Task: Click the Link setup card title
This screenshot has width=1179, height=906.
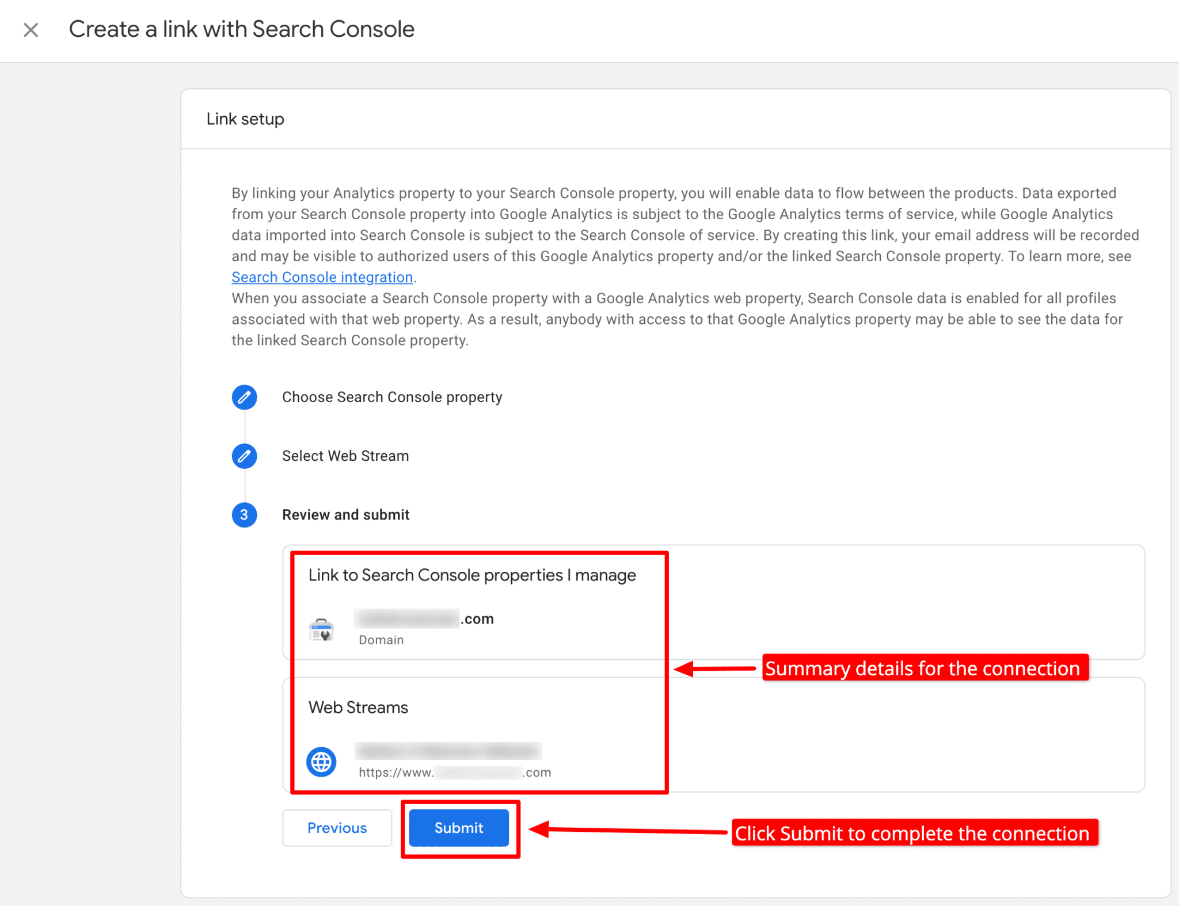Action: [245, 119]
